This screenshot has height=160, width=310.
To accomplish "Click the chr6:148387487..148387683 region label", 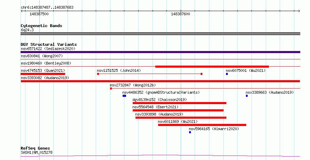I will pyautogui.click(x=47, y=8).
